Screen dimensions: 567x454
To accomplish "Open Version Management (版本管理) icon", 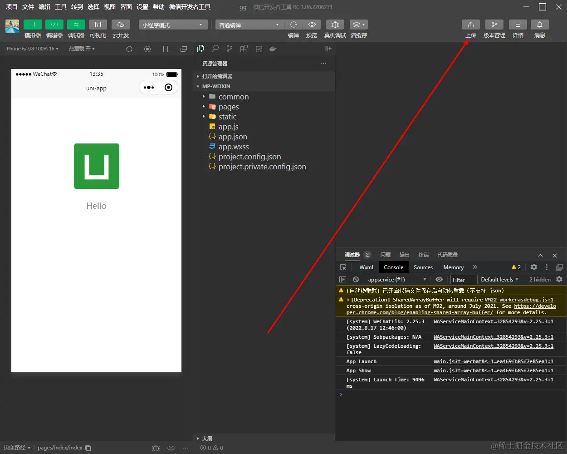I will (494, 25).
